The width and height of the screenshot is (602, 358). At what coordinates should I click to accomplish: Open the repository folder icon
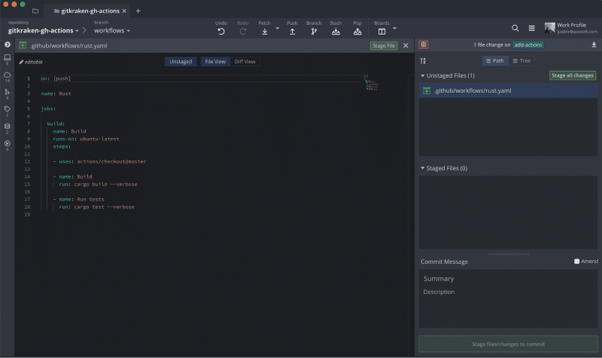35,11
